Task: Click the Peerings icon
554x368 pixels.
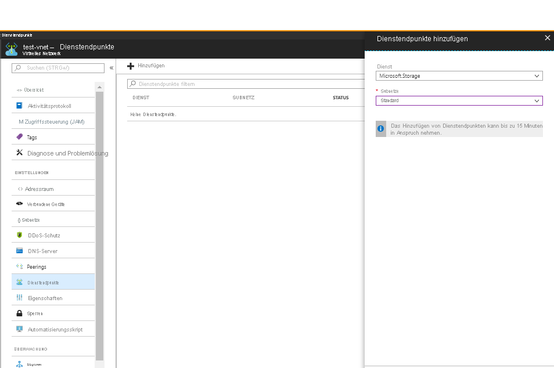Action: 19,266
